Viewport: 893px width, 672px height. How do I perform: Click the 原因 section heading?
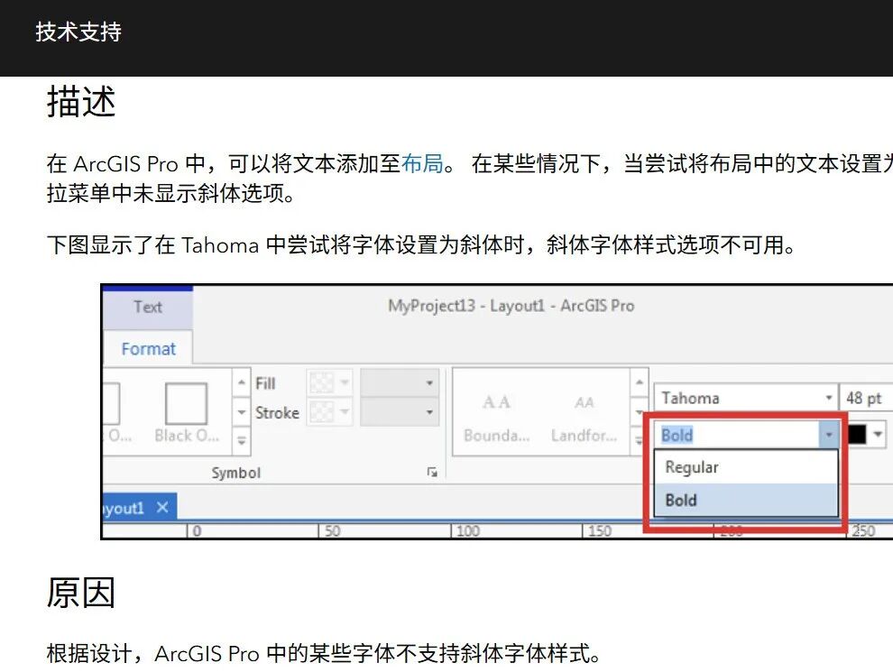[x=81, y=593]
